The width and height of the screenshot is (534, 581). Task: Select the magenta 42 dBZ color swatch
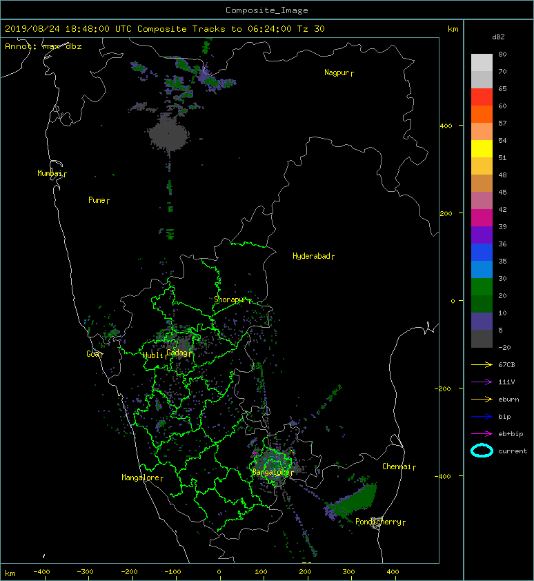[x=482, y=217]
